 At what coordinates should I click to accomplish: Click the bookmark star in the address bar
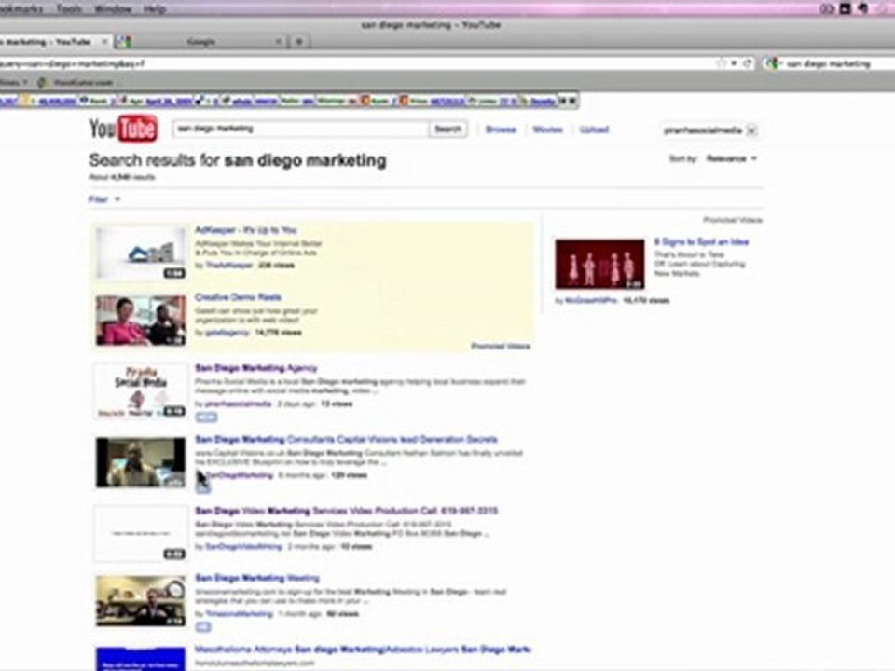722,63
